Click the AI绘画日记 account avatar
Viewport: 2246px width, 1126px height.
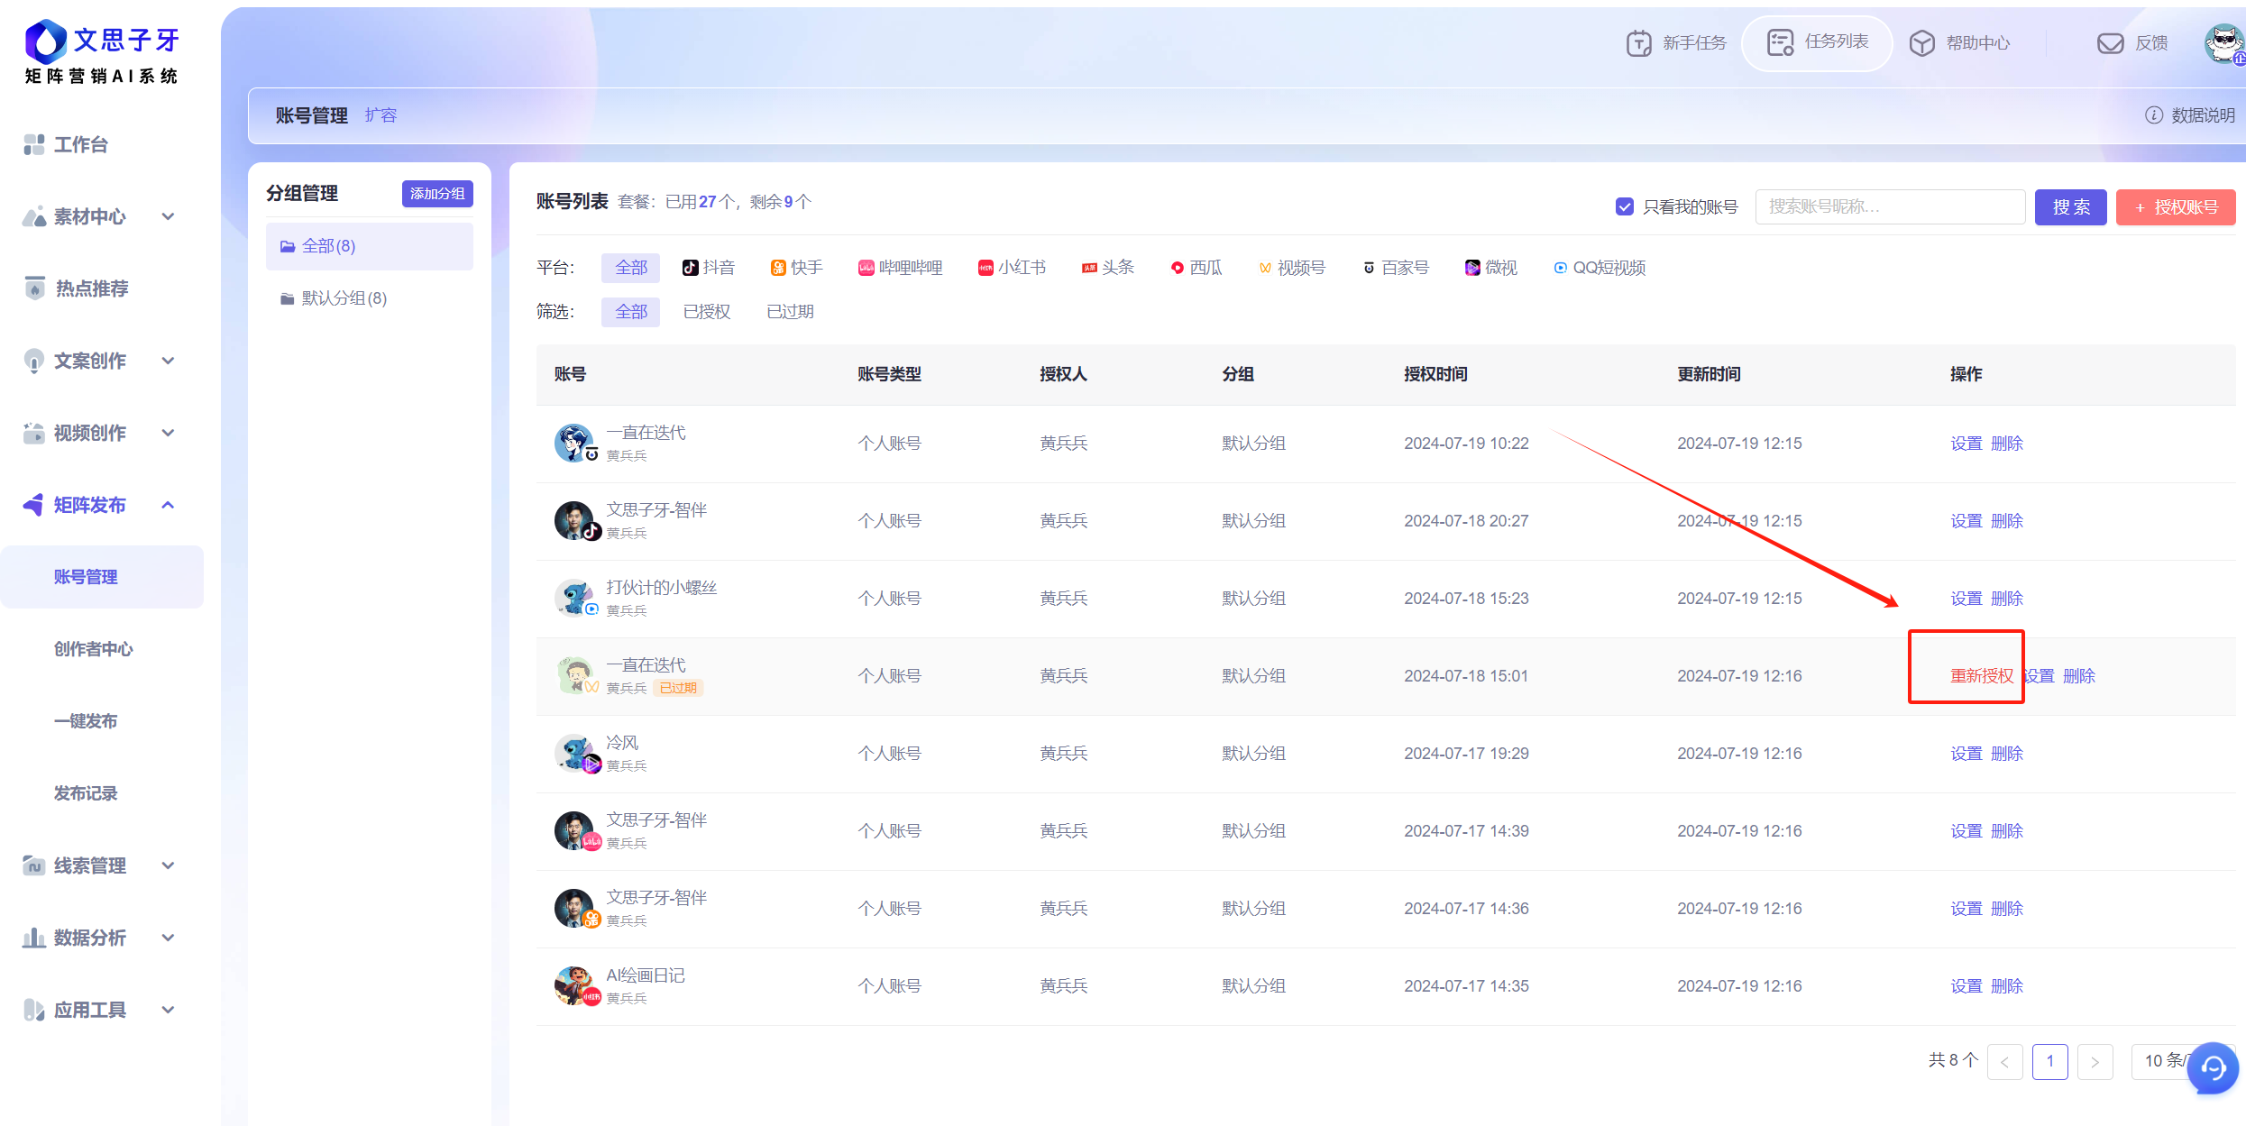tap(574, 985)
